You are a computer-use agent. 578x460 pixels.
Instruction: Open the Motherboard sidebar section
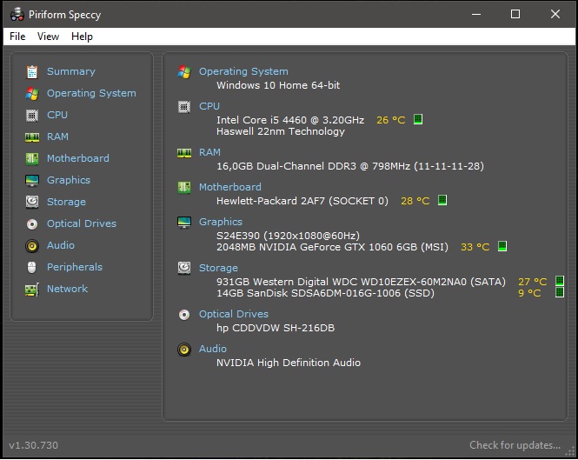77,158
